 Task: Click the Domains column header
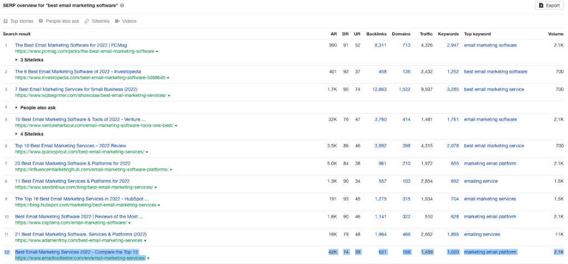point(401,34)
